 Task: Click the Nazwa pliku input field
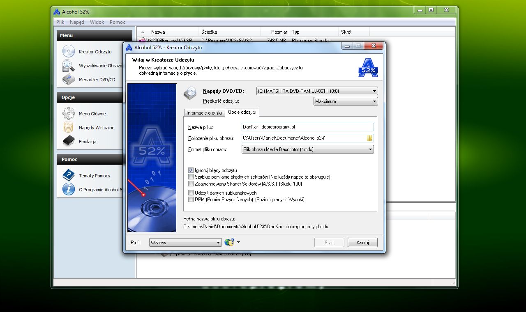(x=308, y=127)
